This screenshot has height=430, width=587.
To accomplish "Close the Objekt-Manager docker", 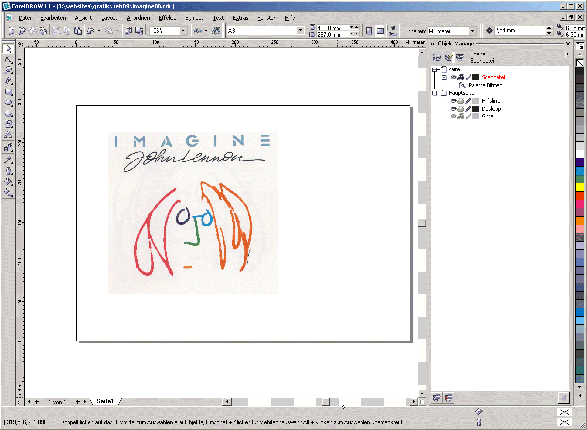I will coord(567,44).
